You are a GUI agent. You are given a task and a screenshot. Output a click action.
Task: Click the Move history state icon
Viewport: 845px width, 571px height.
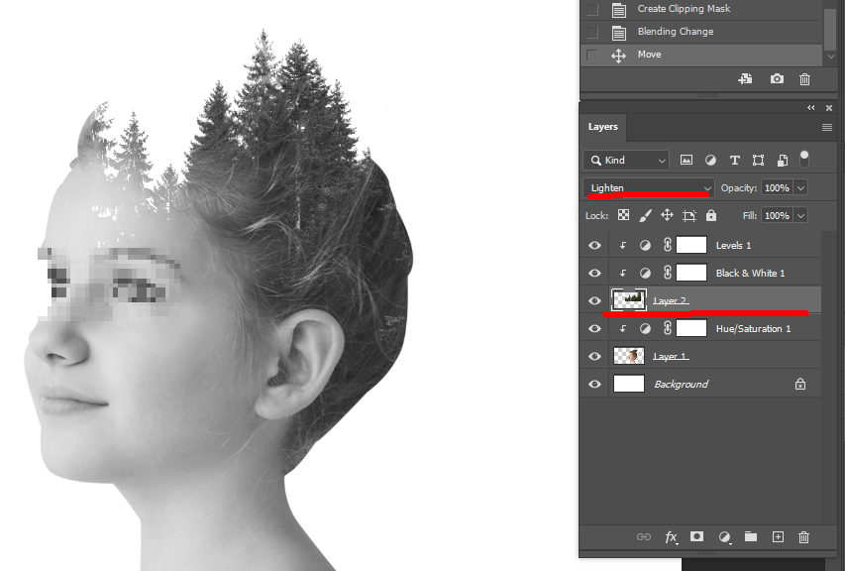(x=618, y=55)
